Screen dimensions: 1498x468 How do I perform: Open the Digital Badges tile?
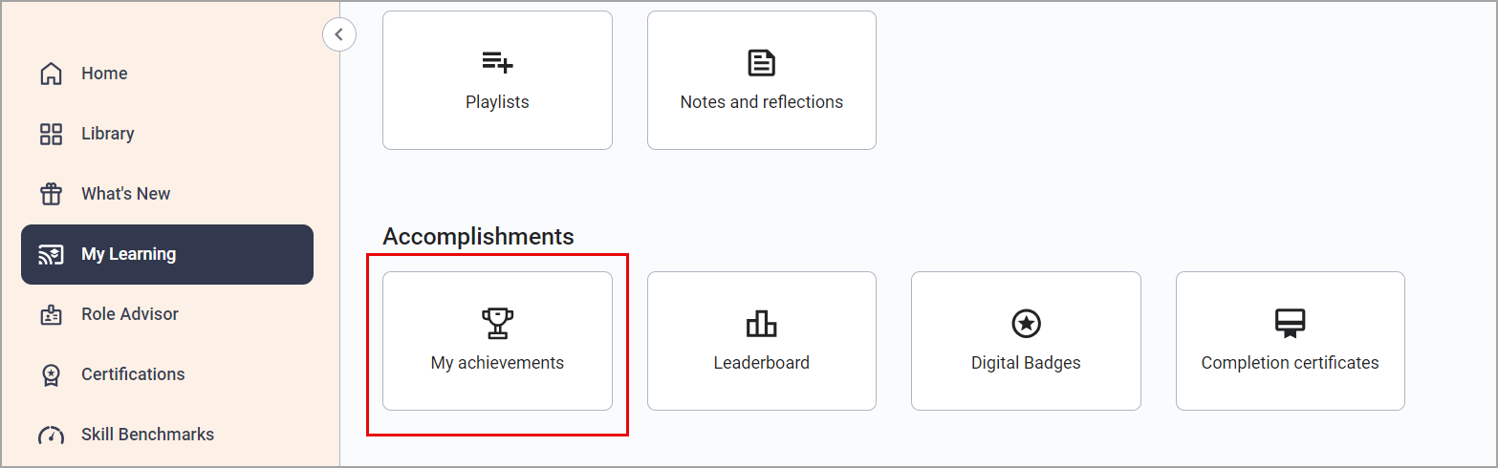point(1026,341)
